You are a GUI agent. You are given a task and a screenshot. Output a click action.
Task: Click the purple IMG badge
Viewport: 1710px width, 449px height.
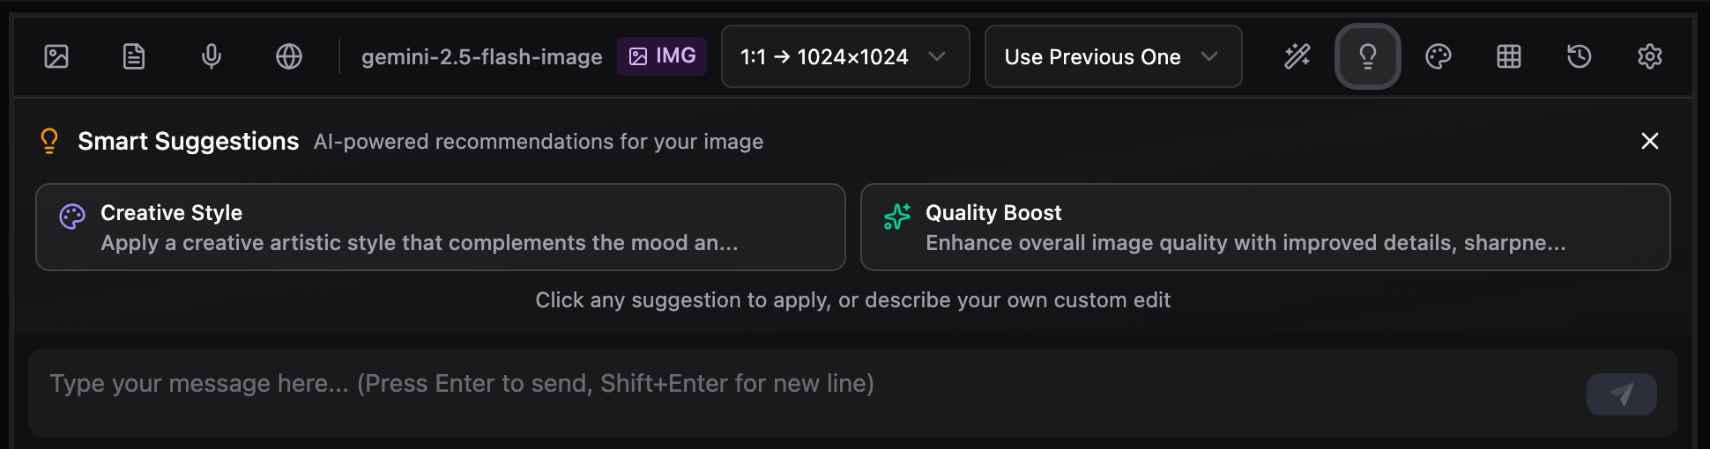click(x=662, y=56)
